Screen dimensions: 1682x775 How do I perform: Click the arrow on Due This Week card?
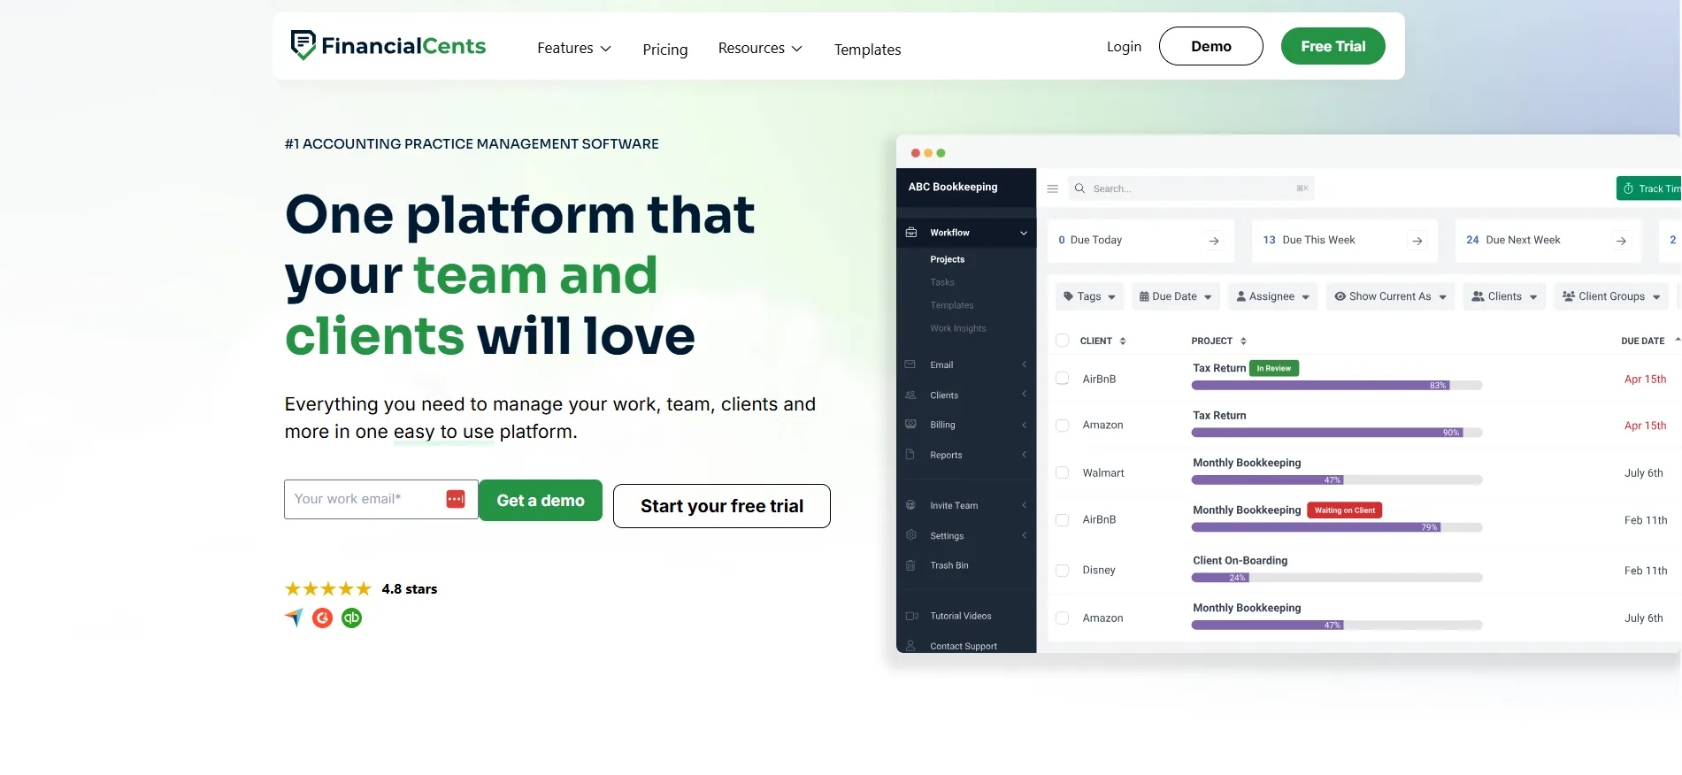(x=1417, y=241)
